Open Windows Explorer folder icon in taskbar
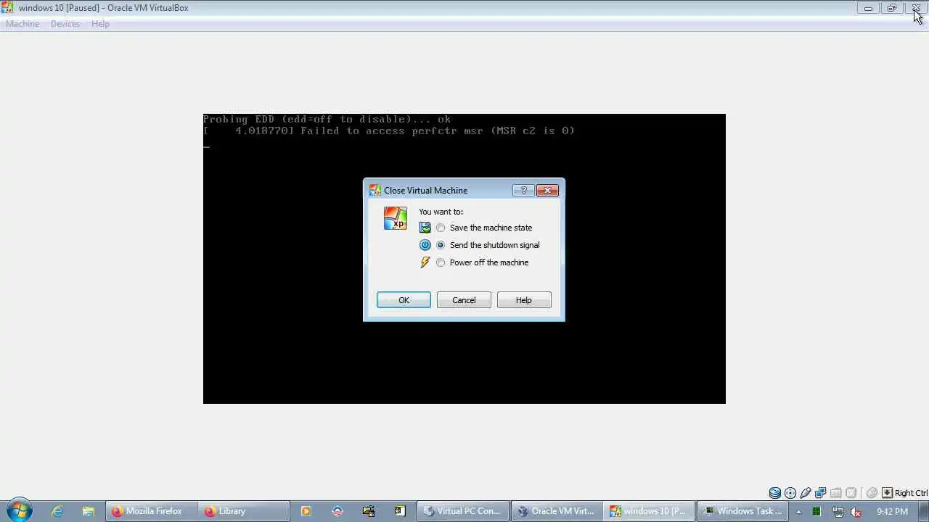 click(88, 511)
